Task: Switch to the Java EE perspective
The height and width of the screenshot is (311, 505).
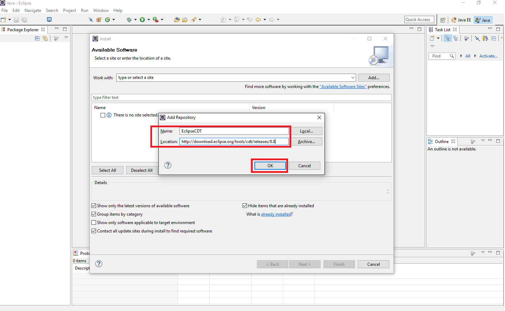Action: 461,20
